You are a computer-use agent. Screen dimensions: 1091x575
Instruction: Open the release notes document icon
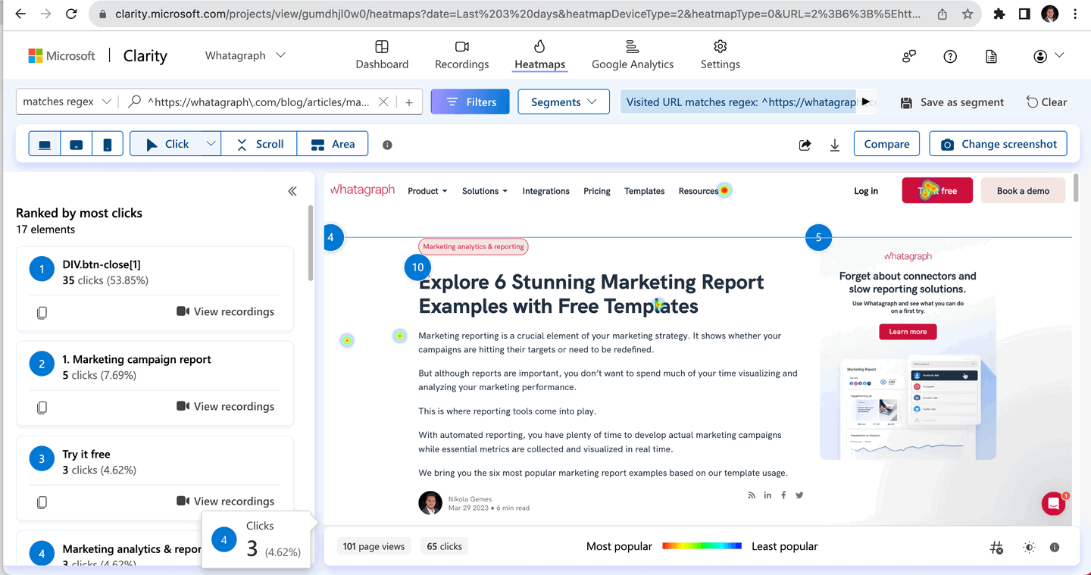tap(991, 56)
